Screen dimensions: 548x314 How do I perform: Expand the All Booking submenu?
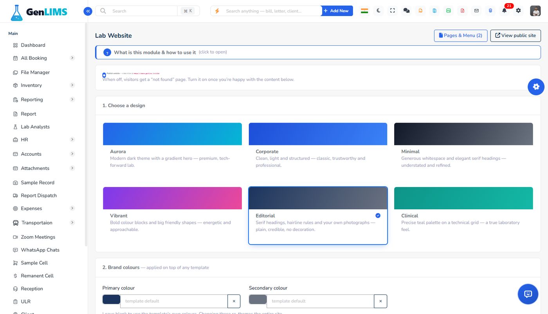[x=72, y=58]
